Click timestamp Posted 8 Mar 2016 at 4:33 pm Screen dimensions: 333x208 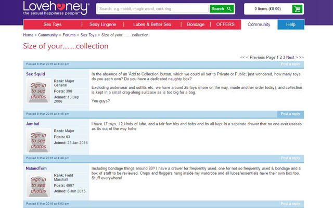tap(47, 64)
